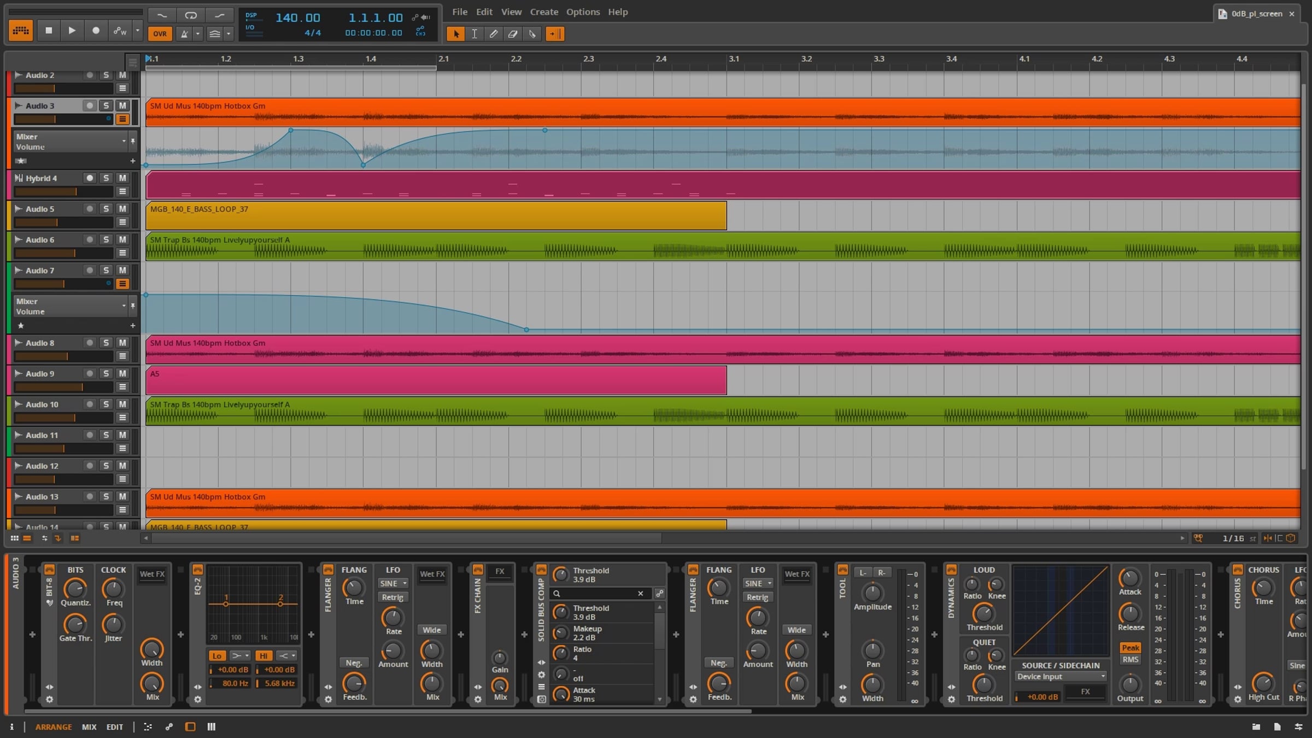Viewport: 1312px width, 738px height.
Task: Open the Tool device settings gear
Action: click(x=842, y=699)
